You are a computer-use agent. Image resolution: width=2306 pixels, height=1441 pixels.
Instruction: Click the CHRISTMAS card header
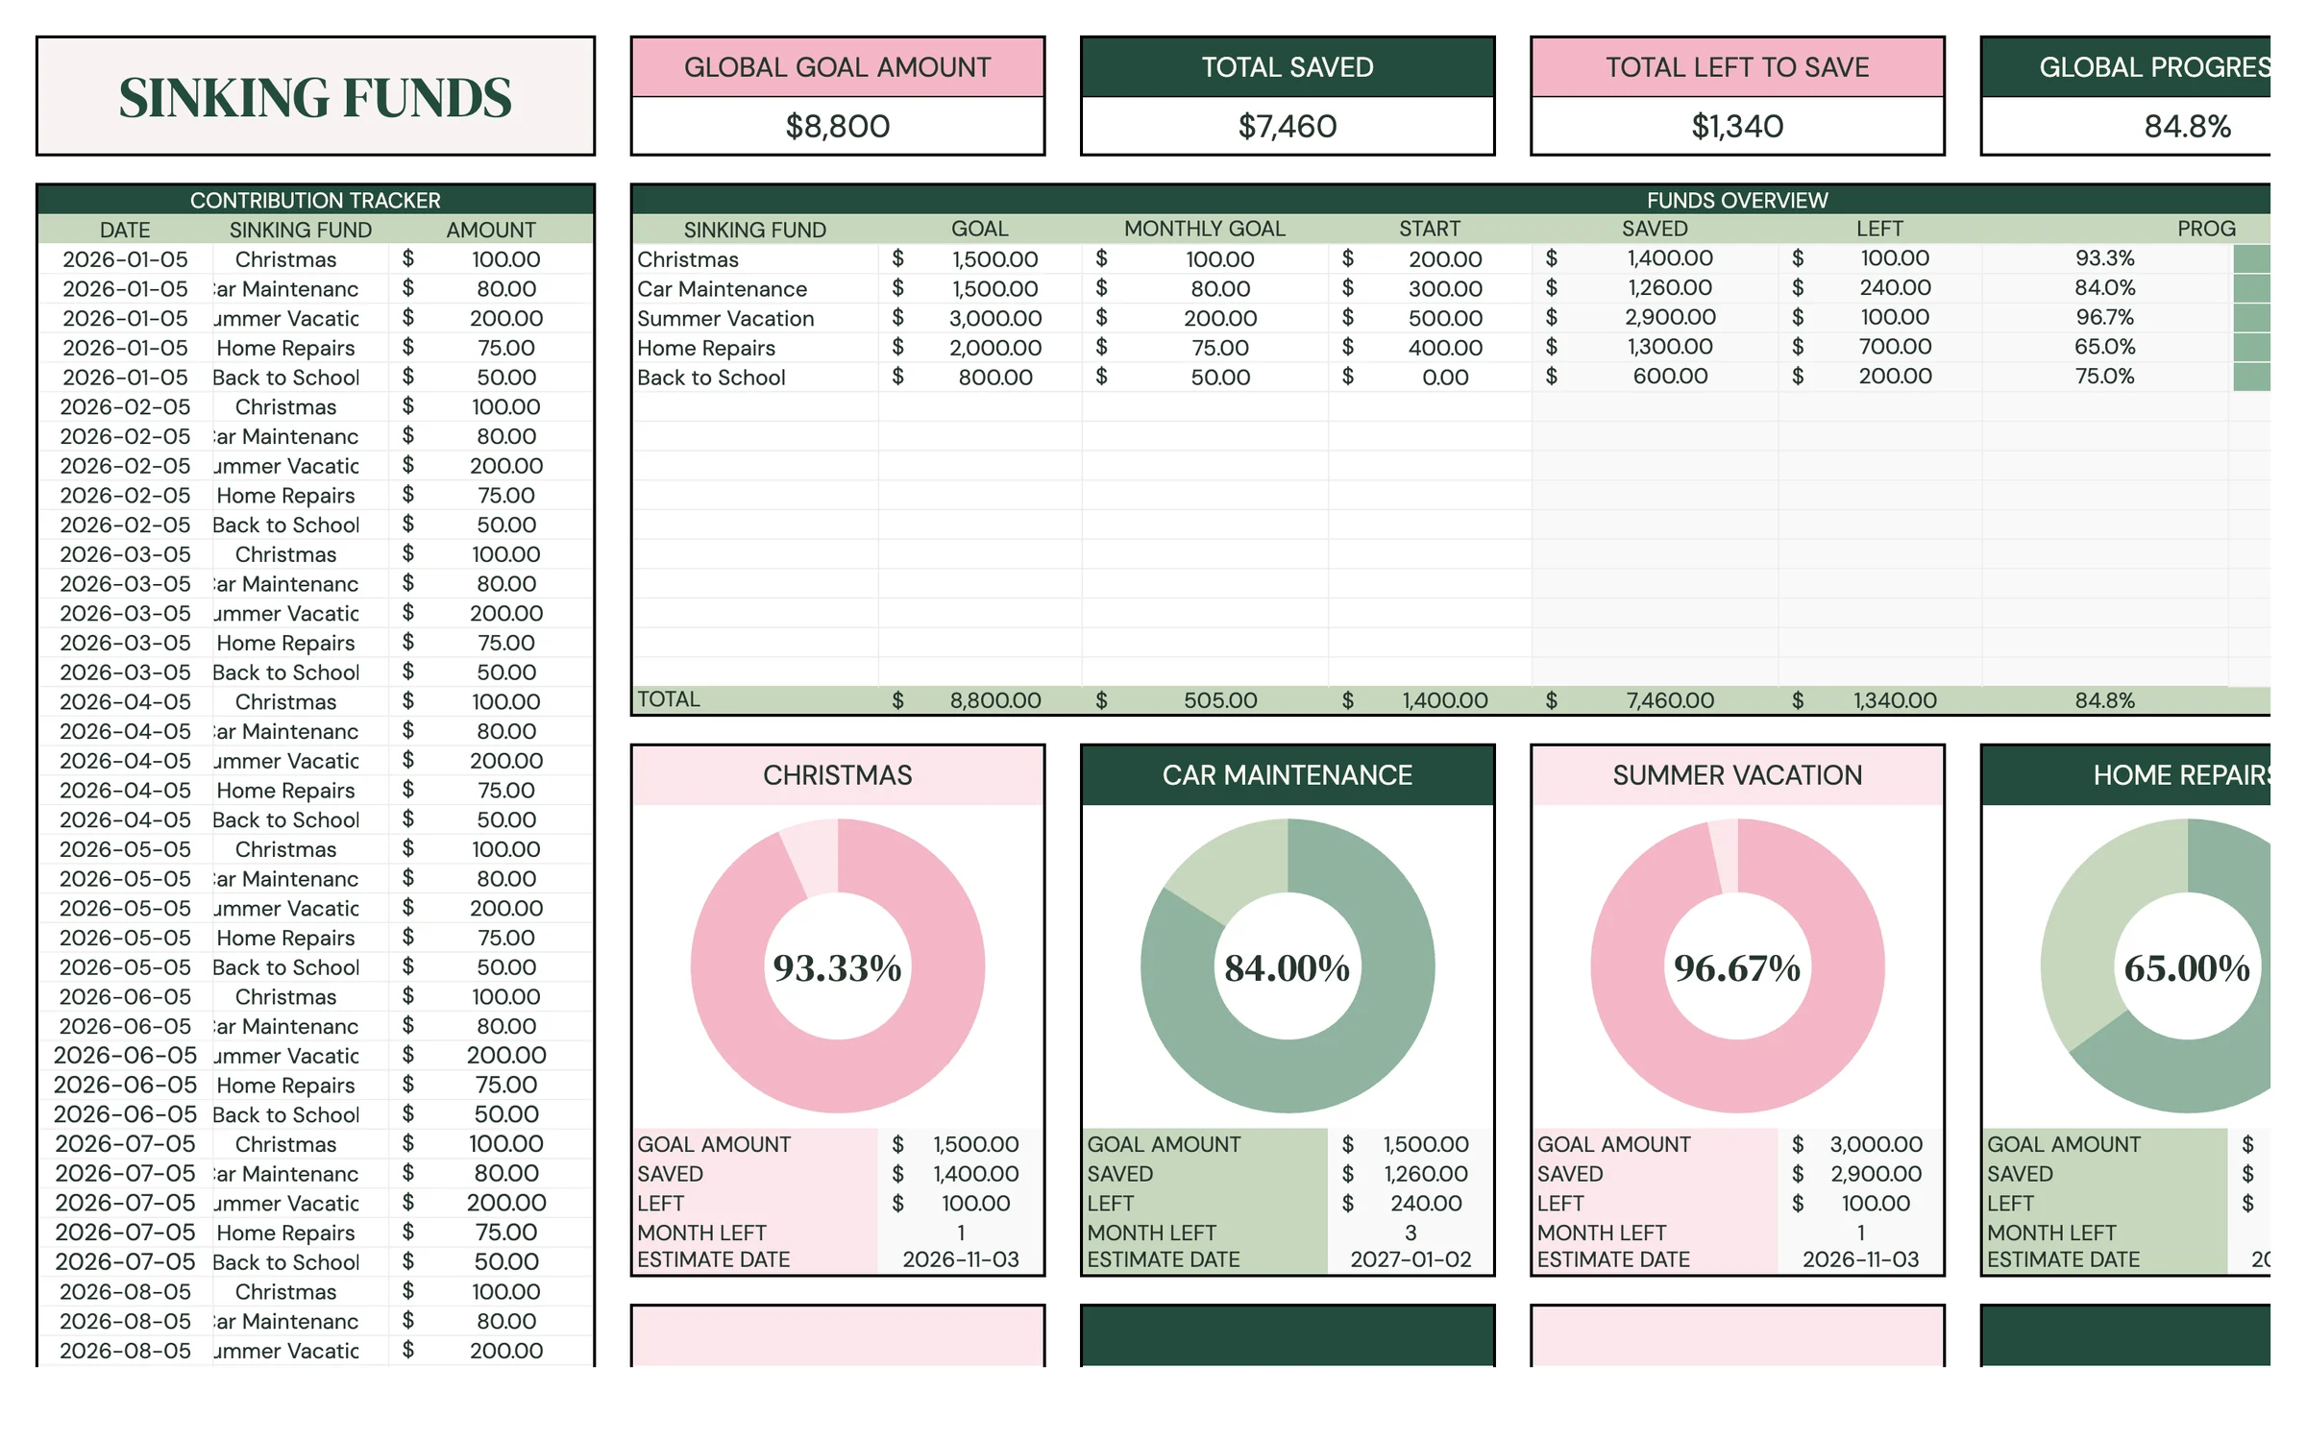[x=837, y=775]
